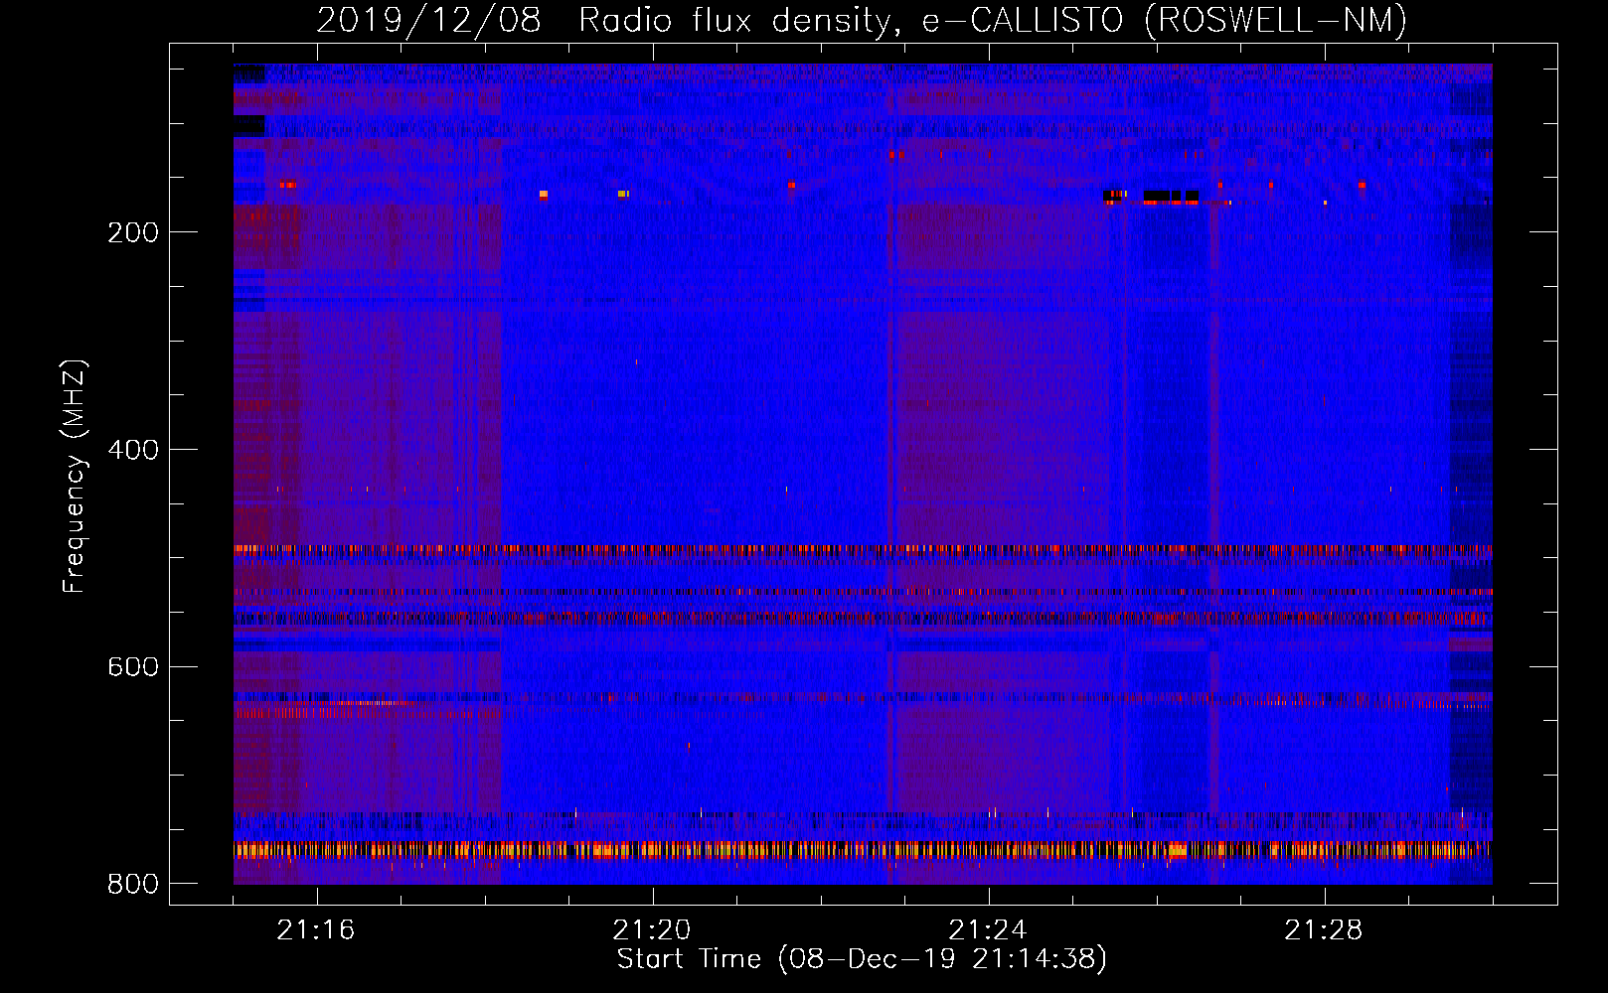Click the '21:24' time tick label
The image size is (1608, 993).
click(988, 929)
